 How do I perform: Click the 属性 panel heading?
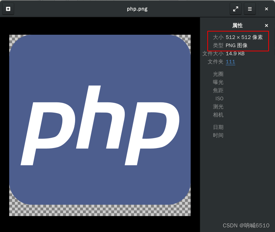237,26
